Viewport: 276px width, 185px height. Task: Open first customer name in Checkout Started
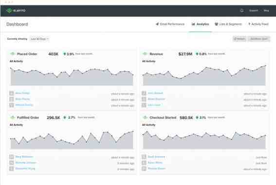(x=156, y=157)
